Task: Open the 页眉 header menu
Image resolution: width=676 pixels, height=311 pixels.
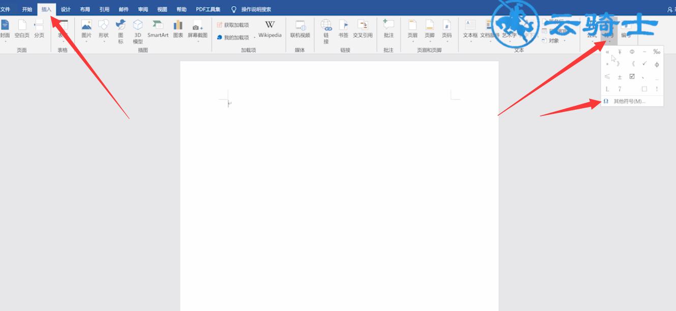Action: pos(413,30)
